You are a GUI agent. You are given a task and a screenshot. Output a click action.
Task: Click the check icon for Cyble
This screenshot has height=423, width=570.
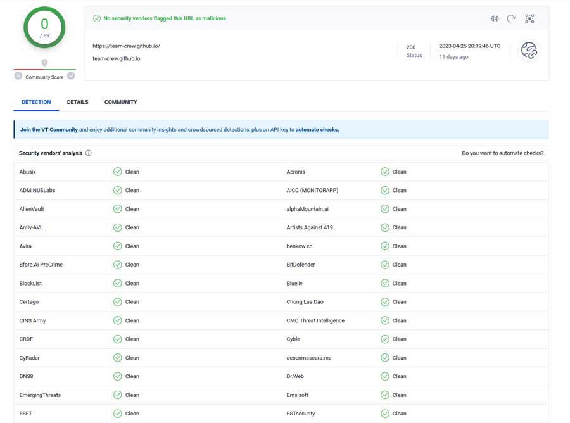(x=385, y=339)
